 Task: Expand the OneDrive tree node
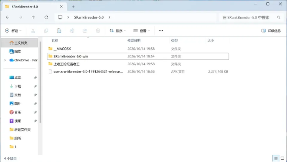5,60
